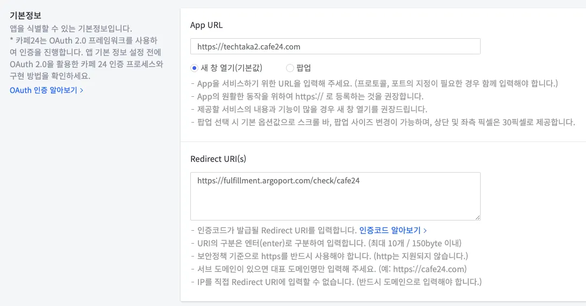The image size is (586, 306).
Task: Click the App URL field label
Action: [206, 25]
